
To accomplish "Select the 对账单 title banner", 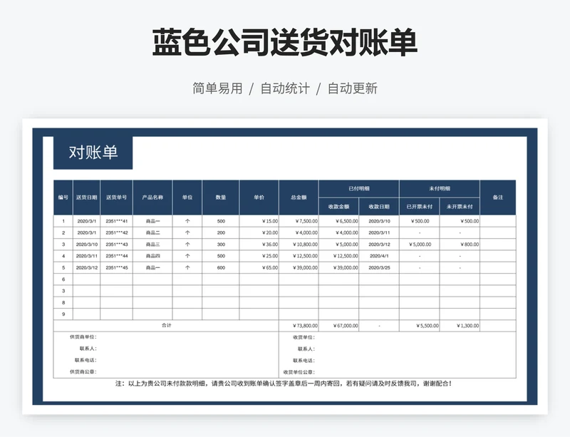I will (93, 153).
